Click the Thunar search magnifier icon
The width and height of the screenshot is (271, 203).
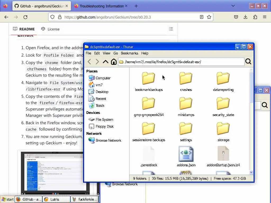tap(248, 62)
